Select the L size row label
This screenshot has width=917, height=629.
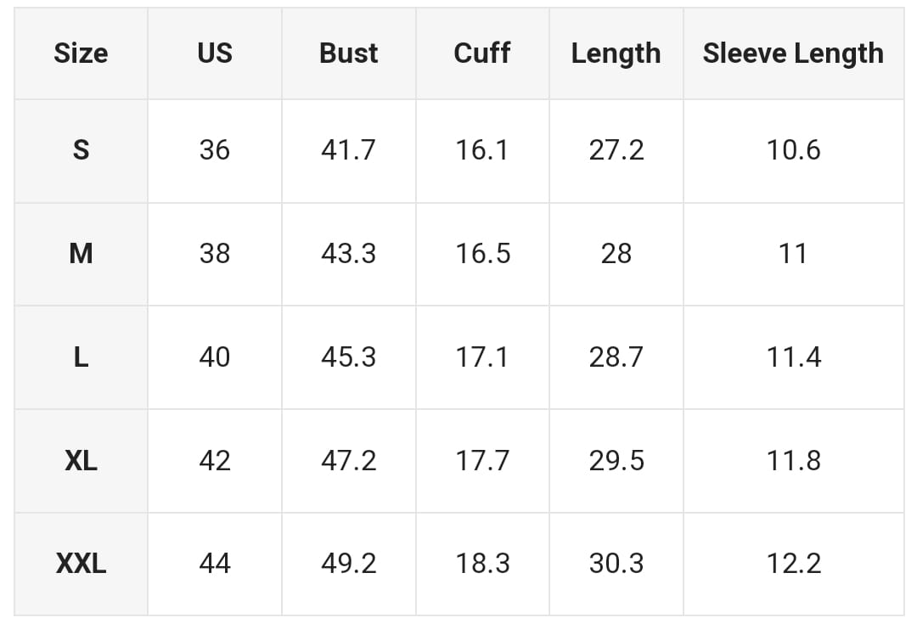(x=81, y=357)
